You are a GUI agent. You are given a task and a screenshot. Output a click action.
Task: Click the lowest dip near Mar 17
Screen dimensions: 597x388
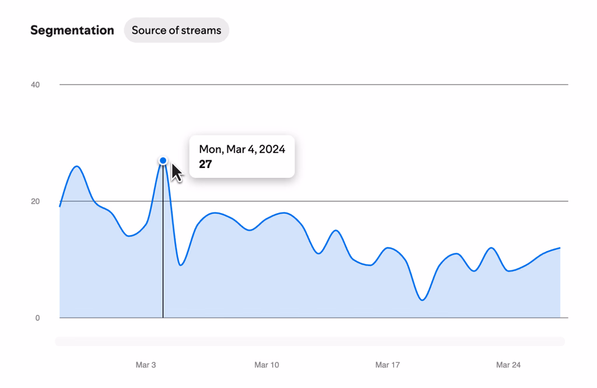click(x=422, y=299)
